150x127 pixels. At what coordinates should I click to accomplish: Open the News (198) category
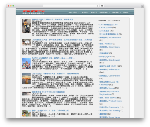[106, 88]
